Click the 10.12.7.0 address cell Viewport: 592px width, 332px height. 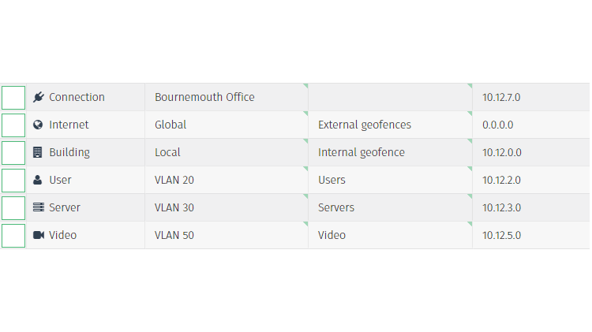(501, 97)
